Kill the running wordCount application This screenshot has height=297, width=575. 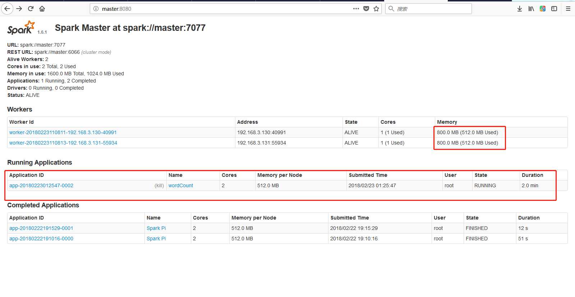[159, 185]
